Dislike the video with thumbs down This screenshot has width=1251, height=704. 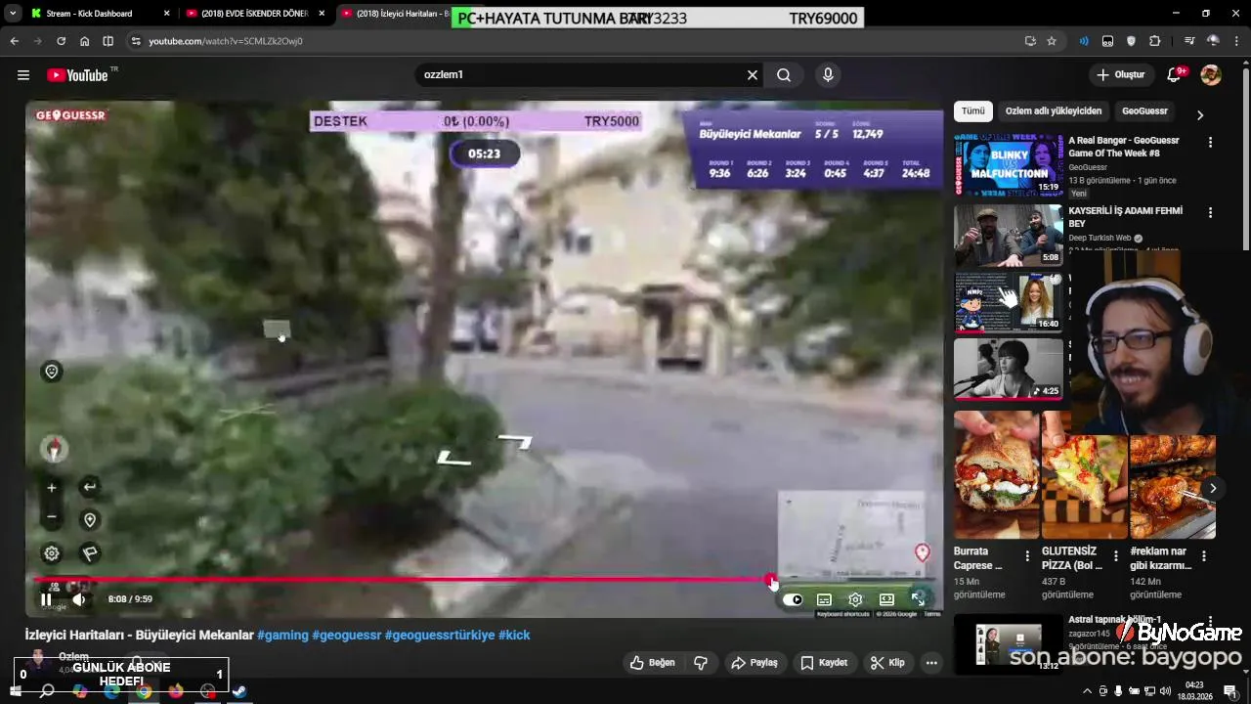[701, 663]
